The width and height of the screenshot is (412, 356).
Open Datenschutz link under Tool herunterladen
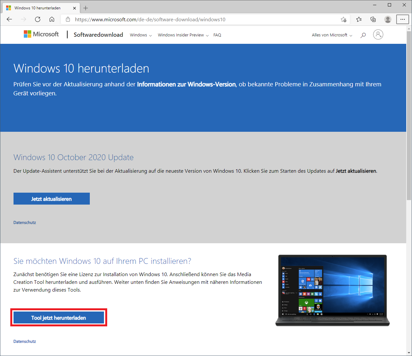[x=25, y=342]
